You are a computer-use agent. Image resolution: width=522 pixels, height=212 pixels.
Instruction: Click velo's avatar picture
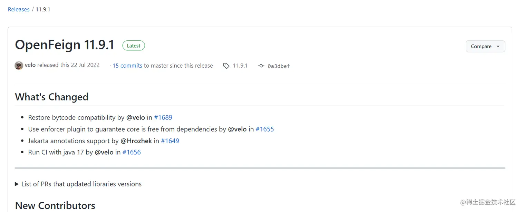tap(19, 65)
